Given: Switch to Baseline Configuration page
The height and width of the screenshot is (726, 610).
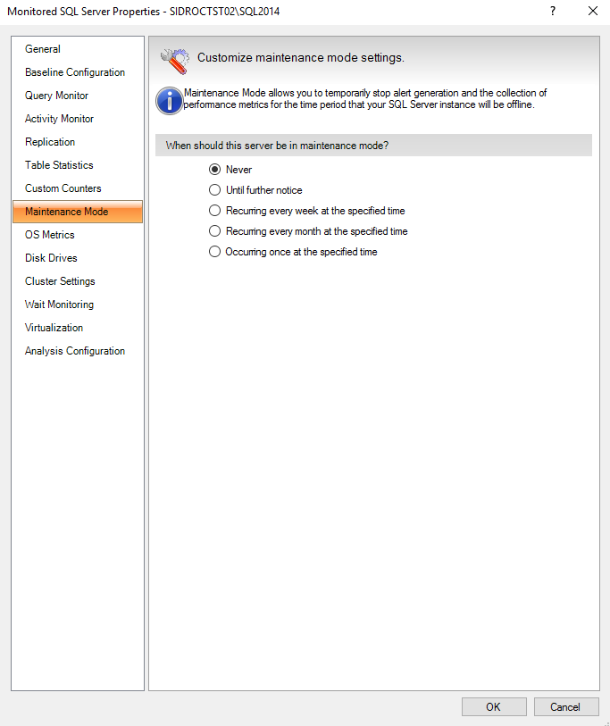Looking at the screenshot, I should pyautogui.click(x=75, y=72).
